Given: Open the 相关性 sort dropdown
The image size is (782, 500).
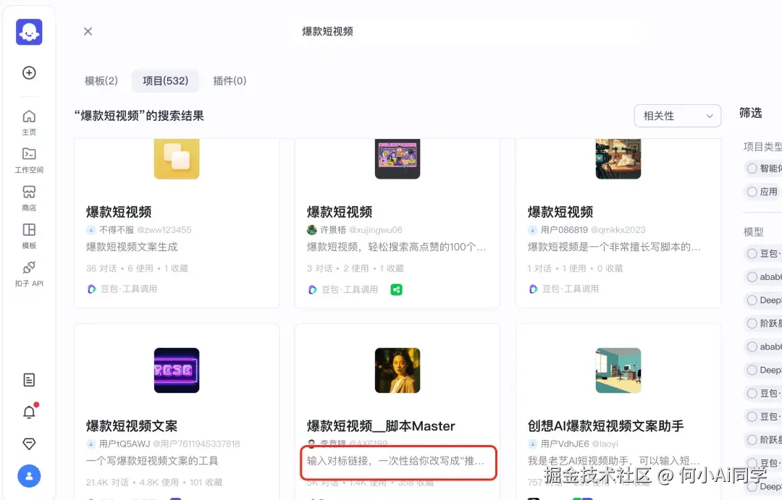Looking at the screenshot, I should [677, 115].
